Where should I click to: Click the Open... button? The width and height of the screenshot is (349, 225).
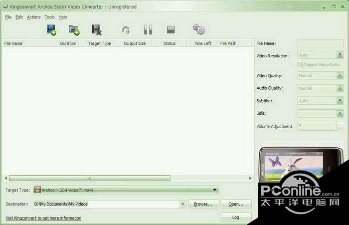click(x=236, y=204)
